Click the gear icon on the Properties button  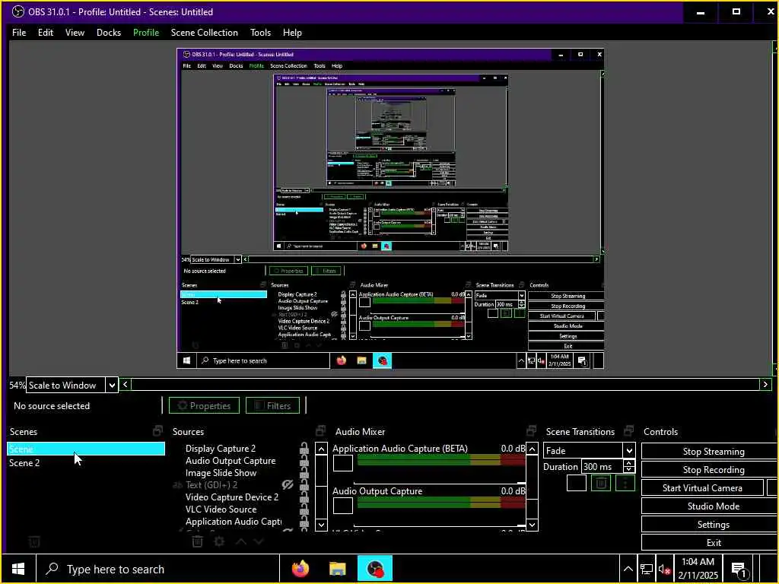[183, 405]
